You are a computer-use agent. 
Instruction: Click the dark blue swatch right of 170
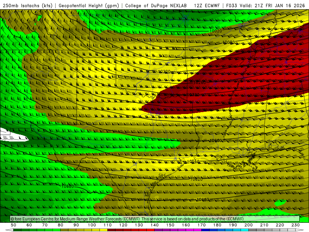pyautogui.click(x=205, y=230)
